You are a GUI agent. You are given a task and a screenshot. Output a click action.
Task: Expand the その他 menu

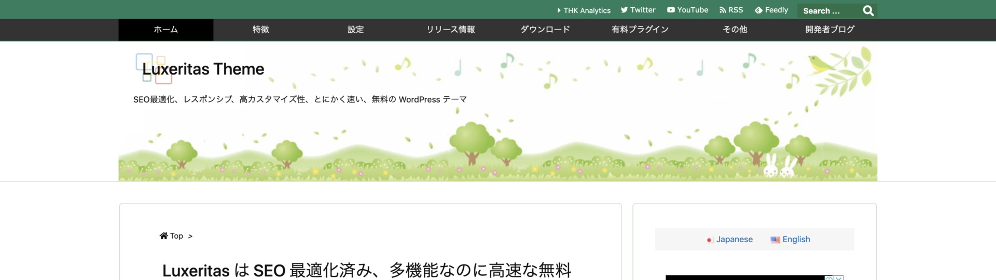point(735,30)
